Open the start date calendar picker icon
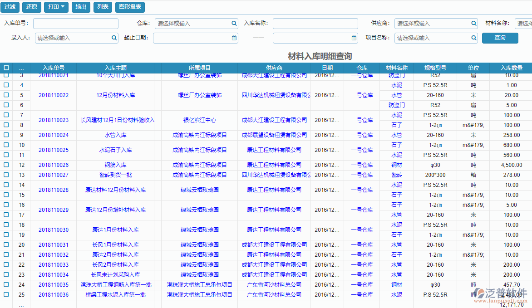Image resolution: width=532 pixels, height=308 pixels. click(x=234, y=38)
